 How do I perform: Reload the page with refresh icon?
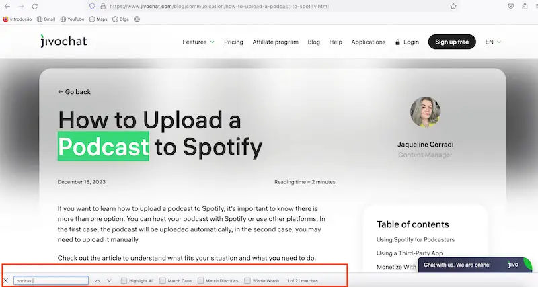click(35, 6)
